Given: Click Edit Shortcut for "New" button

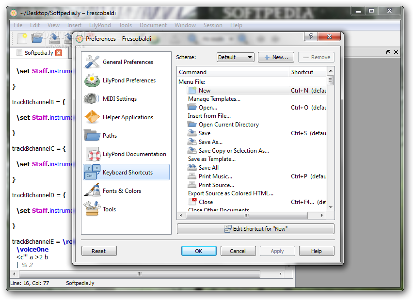Looking at the screenshot, I should click(255, 229).
